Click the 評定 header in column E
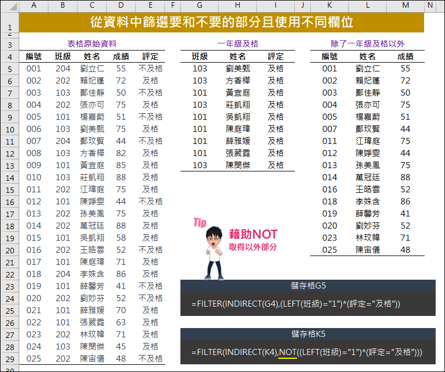Viewport: 445px width, 372px height. point(150,57)
